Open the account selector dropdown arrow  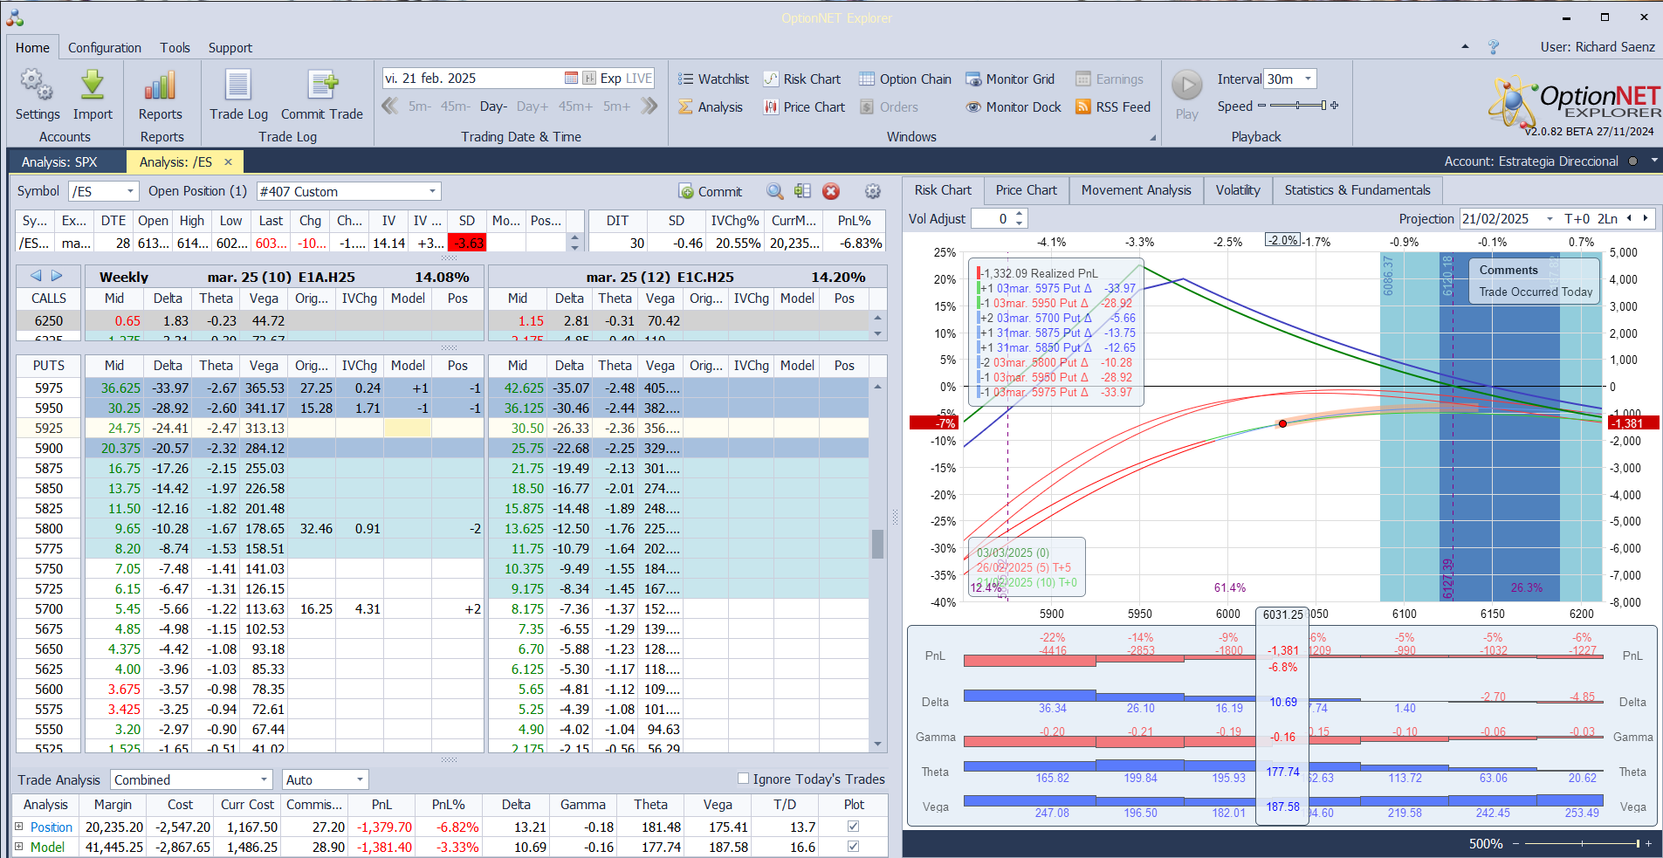(x=1654, y=161)
